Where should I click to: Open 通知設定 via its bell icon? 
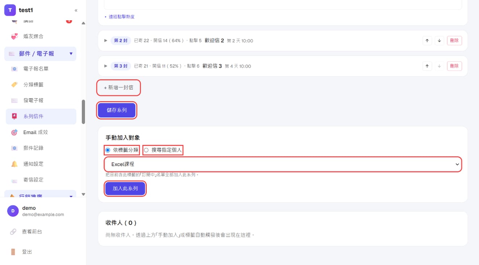[14, 164]
